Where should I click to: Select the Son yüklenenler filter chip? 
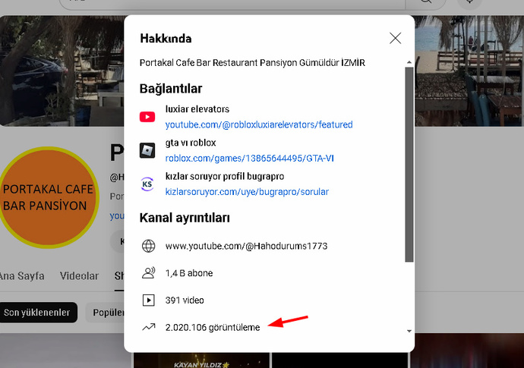[x=37, y=313]
